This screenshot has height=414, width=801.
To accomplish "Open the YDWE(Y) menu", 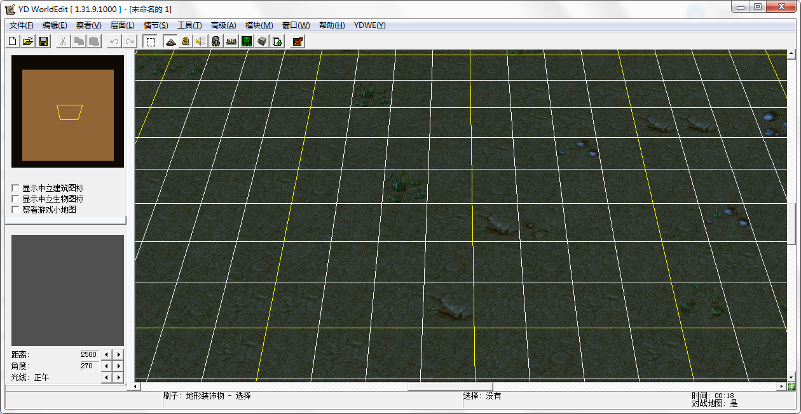I will tap(369, 25).
